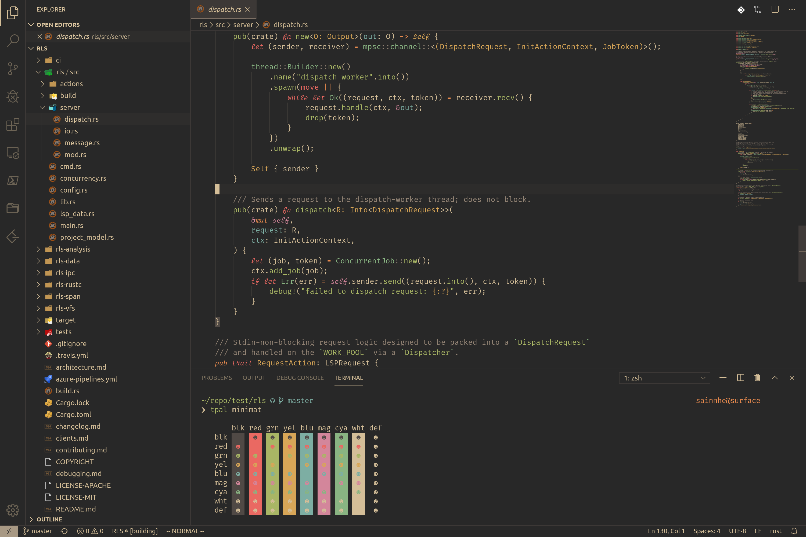Close the terminal panel
This screenshot has height=537, width=806.
(x=792, y=378)
